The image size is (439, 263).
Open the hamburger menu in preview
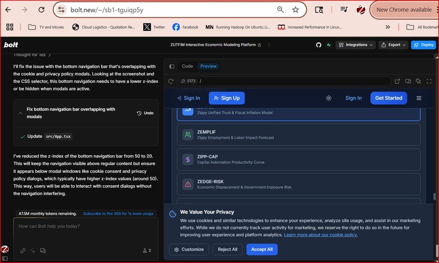pos(419,98)
